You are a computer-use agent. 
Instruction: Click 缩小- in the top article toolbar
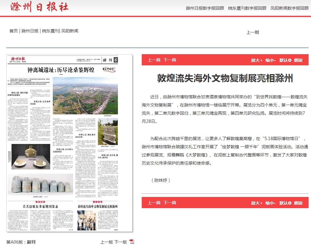click(x=271, y=60)
